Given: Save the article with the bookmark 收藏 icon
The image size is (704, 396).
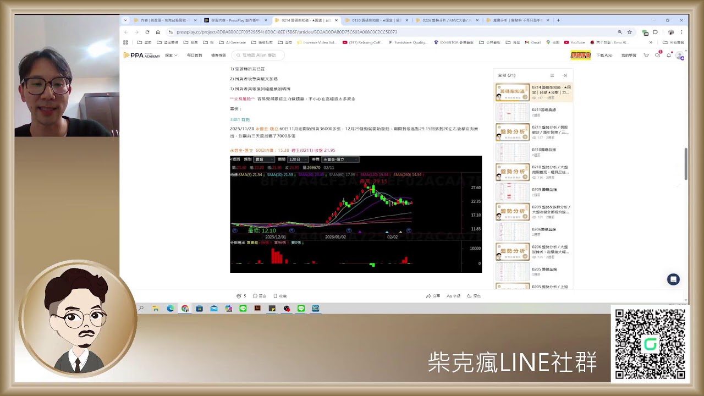Looking at the screenshot, I should coord(280,296).
